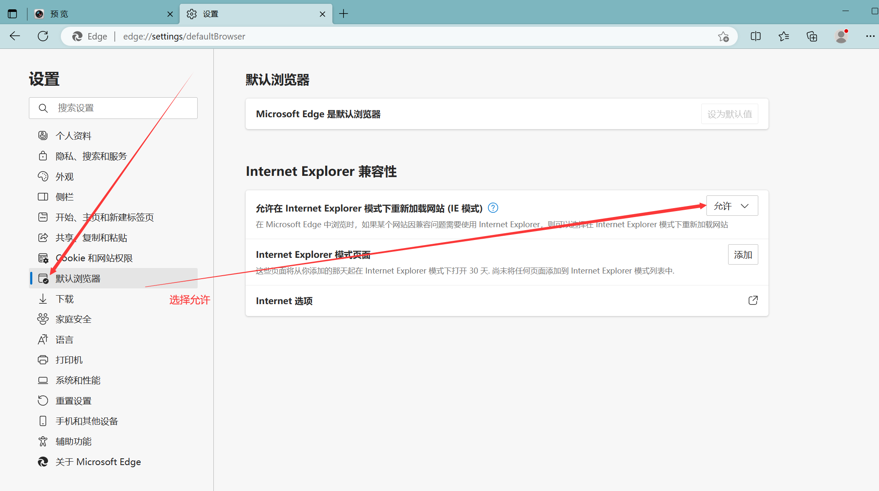
Task: Click the 下载 arrow icon
Action: tap(43, 299)
